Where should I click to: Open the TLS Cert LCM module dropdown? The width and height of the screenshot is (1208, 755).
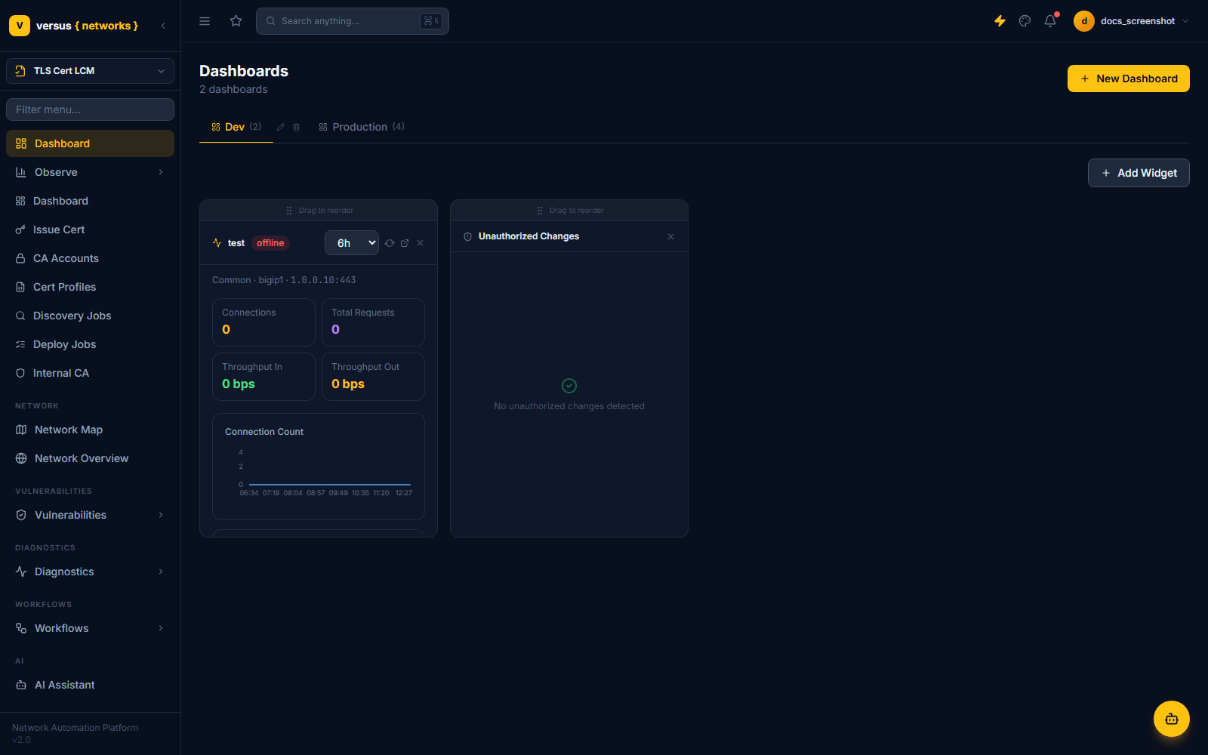click(90, 71)
